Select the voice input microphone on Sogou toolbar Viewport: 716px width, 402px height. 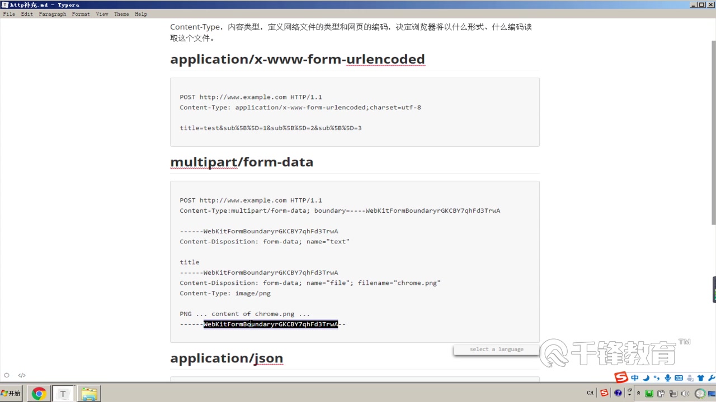tap(667, 378)
